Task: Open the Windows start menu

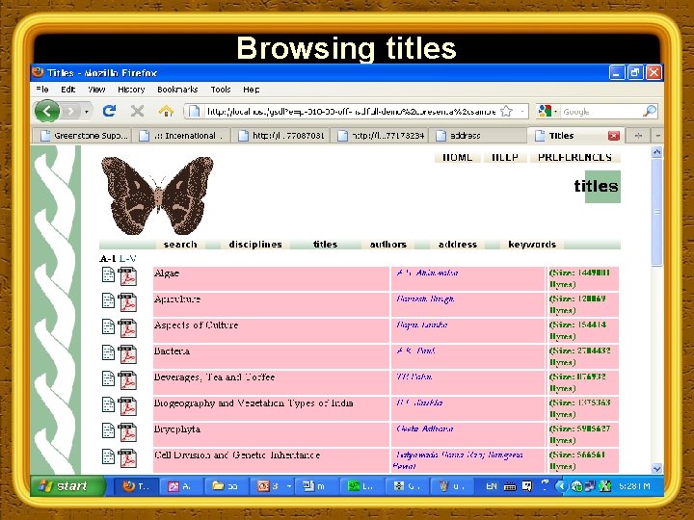Action: tap(67, 486)
